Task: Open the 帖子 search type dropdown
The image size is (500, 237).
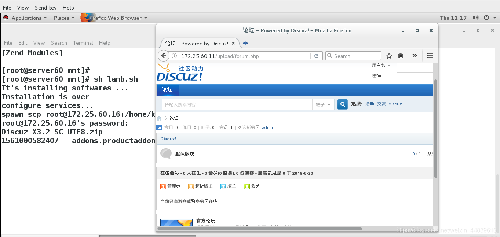Action: pyautogui.click(x=324, y=104)
